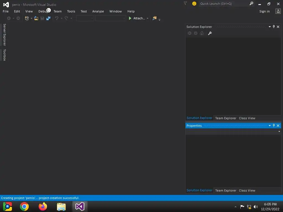Image resolution: width=283 pixels, height=212 pixels.
Task: Click the Find in Files toolbar icon
Action: (154, 18)
